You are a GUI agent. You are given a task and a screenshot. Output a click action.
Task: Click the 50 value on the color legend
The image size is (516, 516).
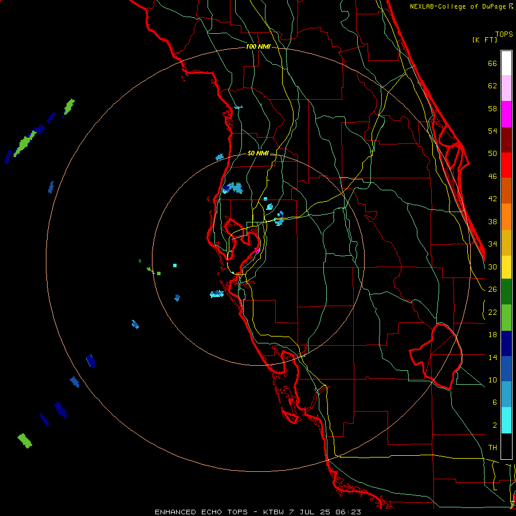tap(492, 153)
